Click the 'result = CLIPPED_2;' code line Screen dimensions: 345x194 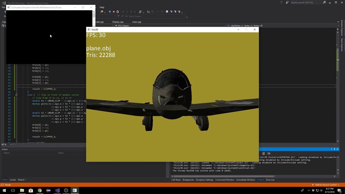tap(44, 89)
